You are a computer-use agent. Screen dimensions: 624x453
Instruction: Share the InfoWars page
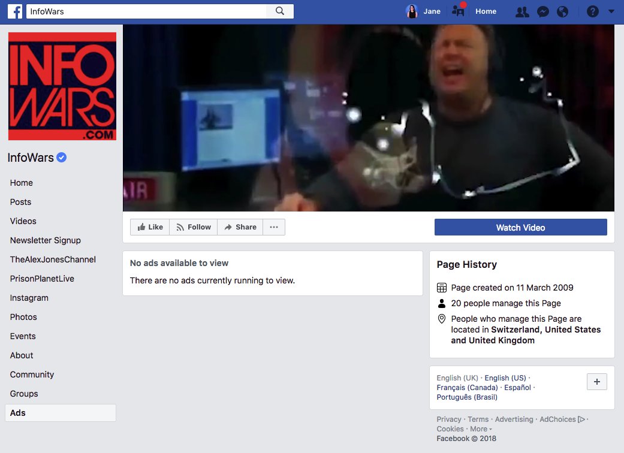[240, 227]
